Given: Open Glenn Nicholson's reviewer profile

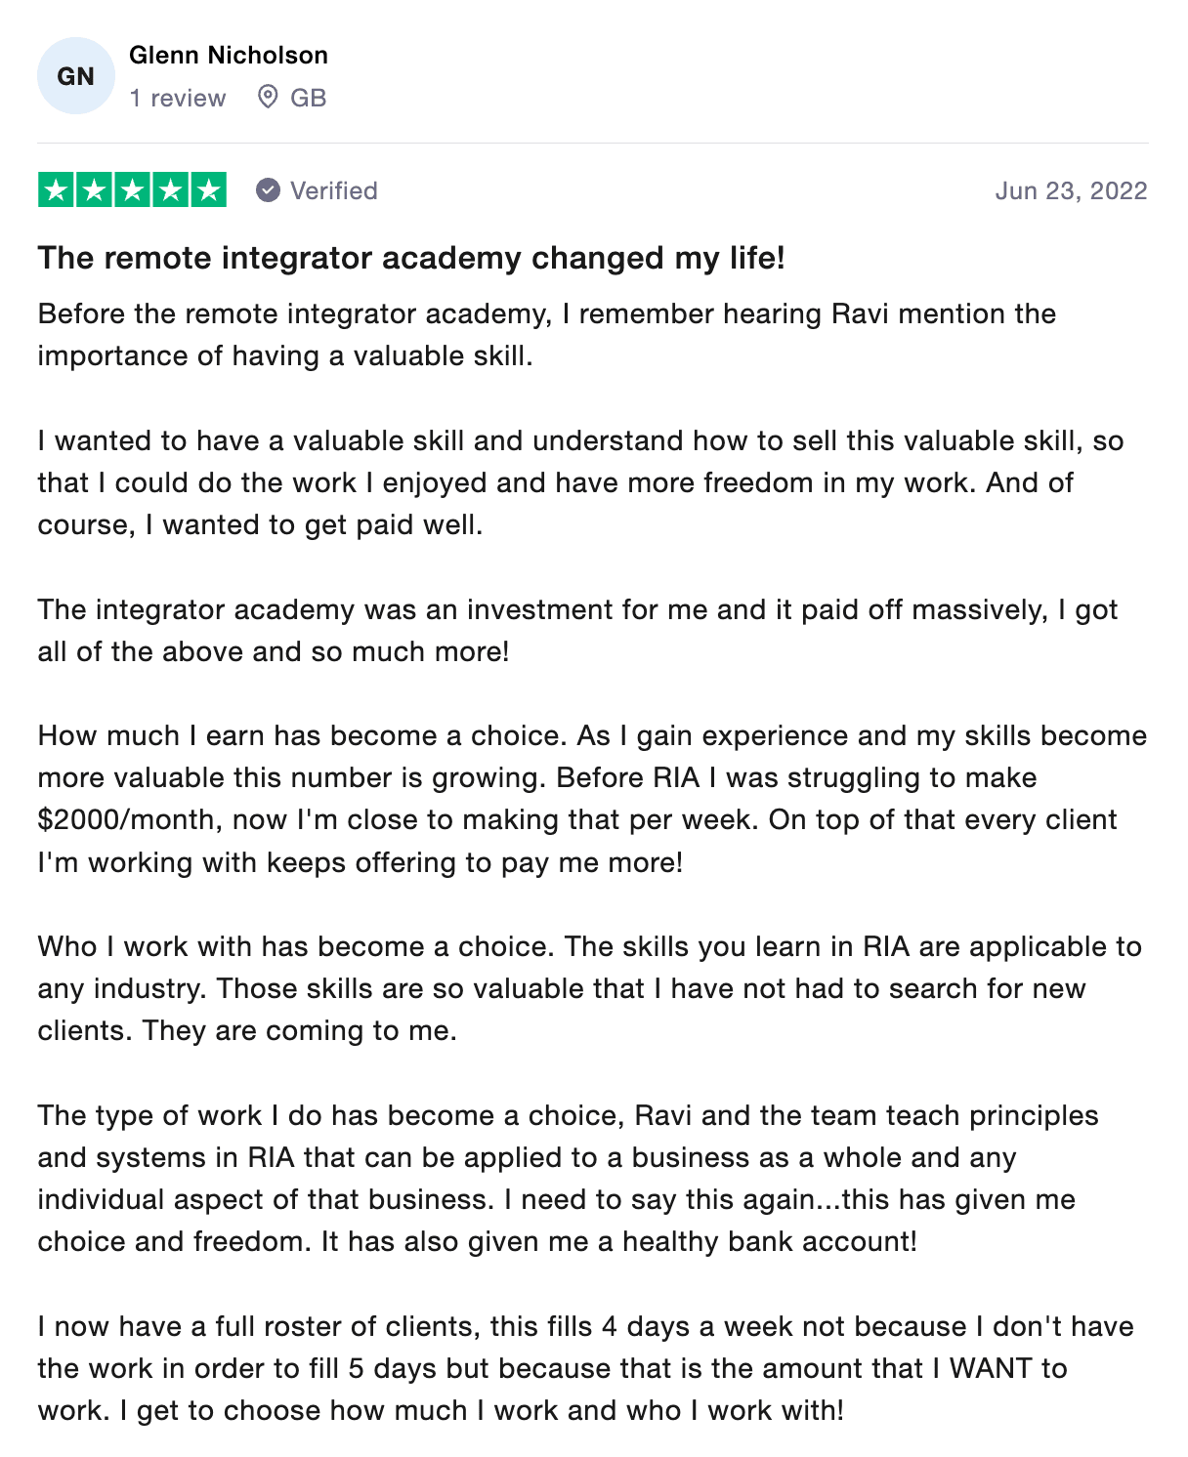Looking at the screenshot, I should [x=229, y=56].
